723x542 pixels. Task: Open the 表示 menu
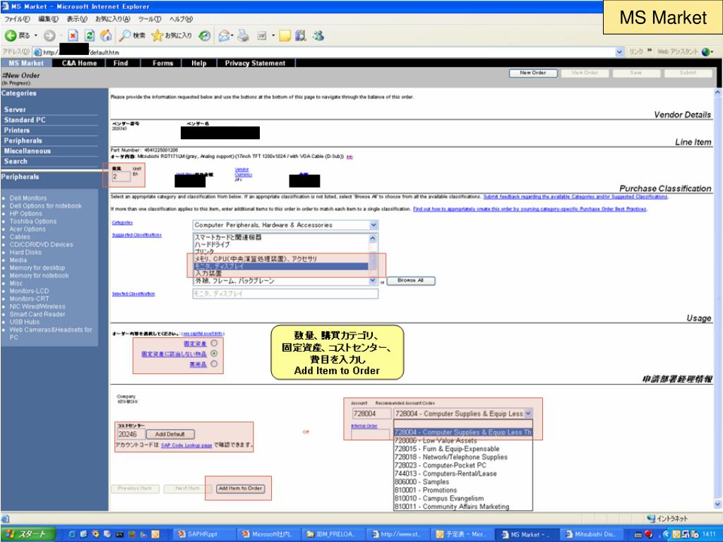pyautogui.click(x=76, y=19)
